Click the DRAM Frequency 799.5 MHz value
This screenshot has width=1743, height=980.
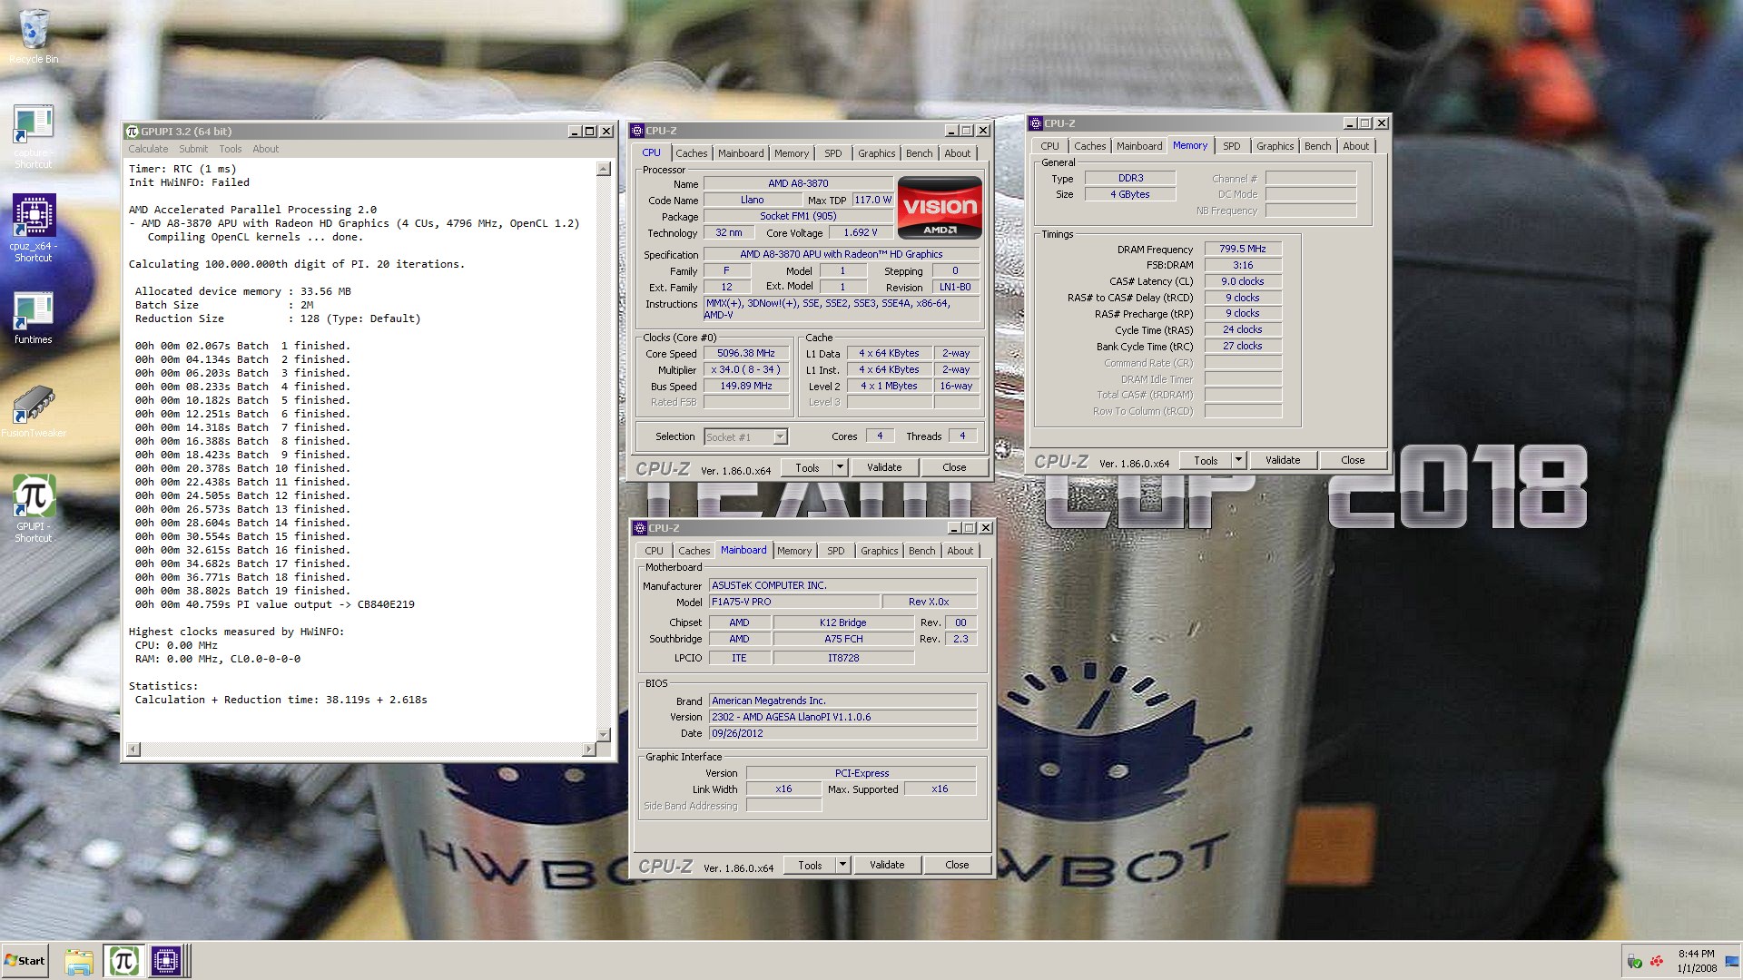pos(1243,249)
